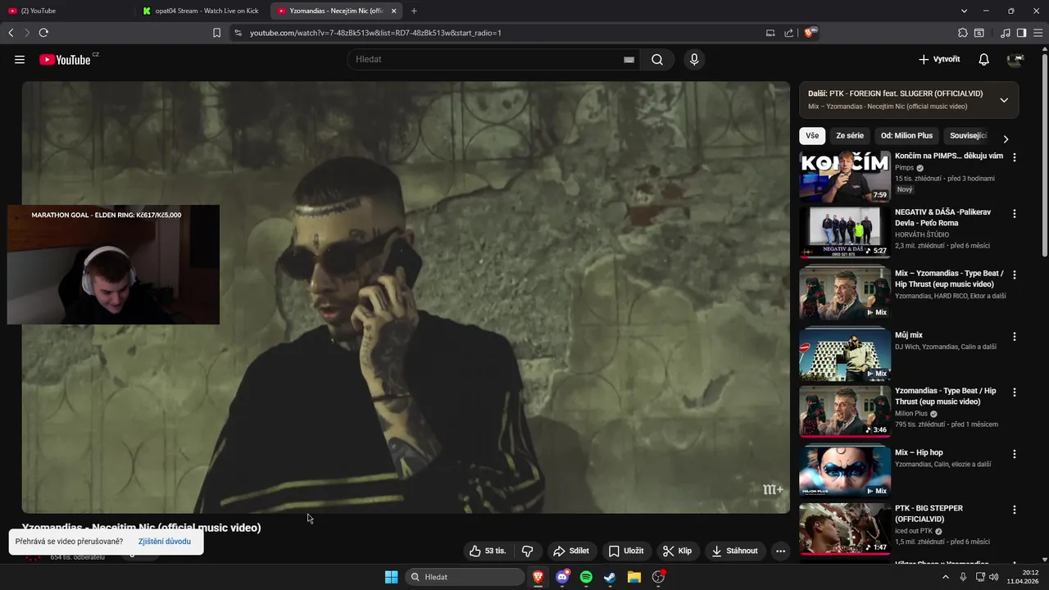Open options for Mix – Hip hop

coord(1015,454)
